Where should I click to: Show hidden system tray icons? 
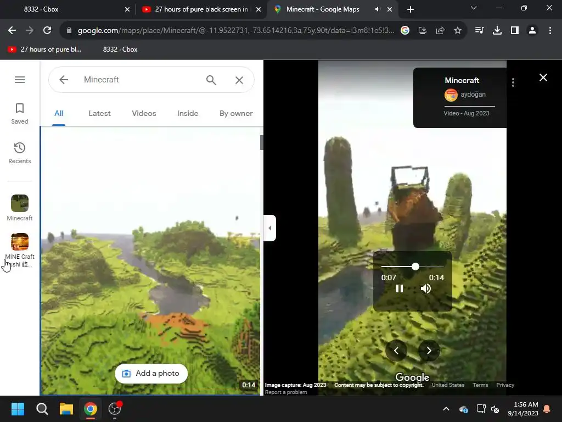(446, 409)
